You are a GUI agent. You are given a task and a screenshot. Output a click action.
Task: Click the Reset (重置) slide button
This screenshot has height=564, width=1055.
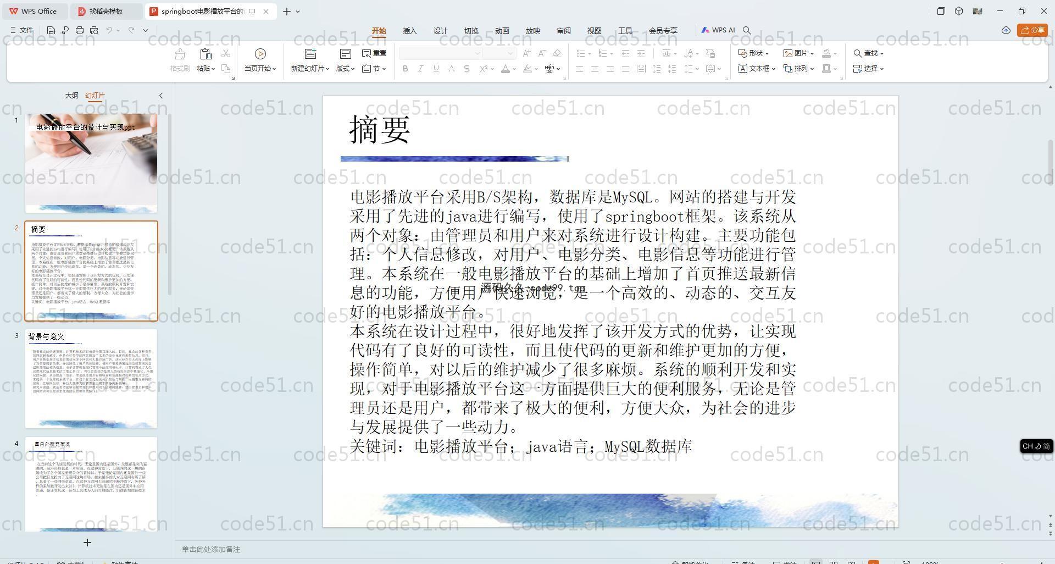[x=374, y=53]
